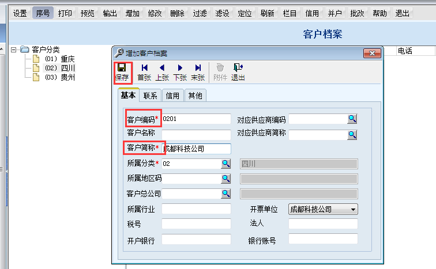Click the 客户名称 input field
Image resolution: width=436 pixels, height=269 pixels.
tap(196, 135)
